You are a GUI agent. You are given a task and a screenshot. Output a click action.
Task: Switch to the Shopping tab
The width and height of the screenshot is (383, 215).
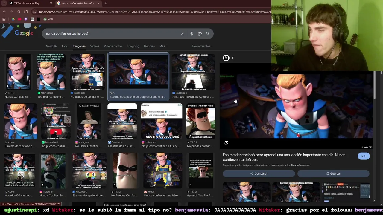point(133,46)
